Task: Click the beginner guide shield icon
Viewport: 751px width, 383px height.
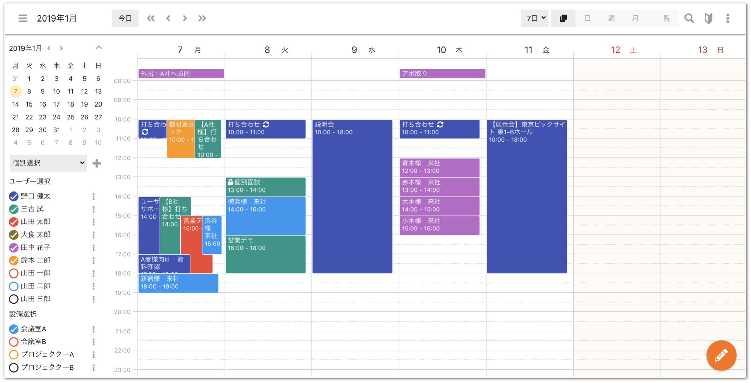Action: [709, 18]
